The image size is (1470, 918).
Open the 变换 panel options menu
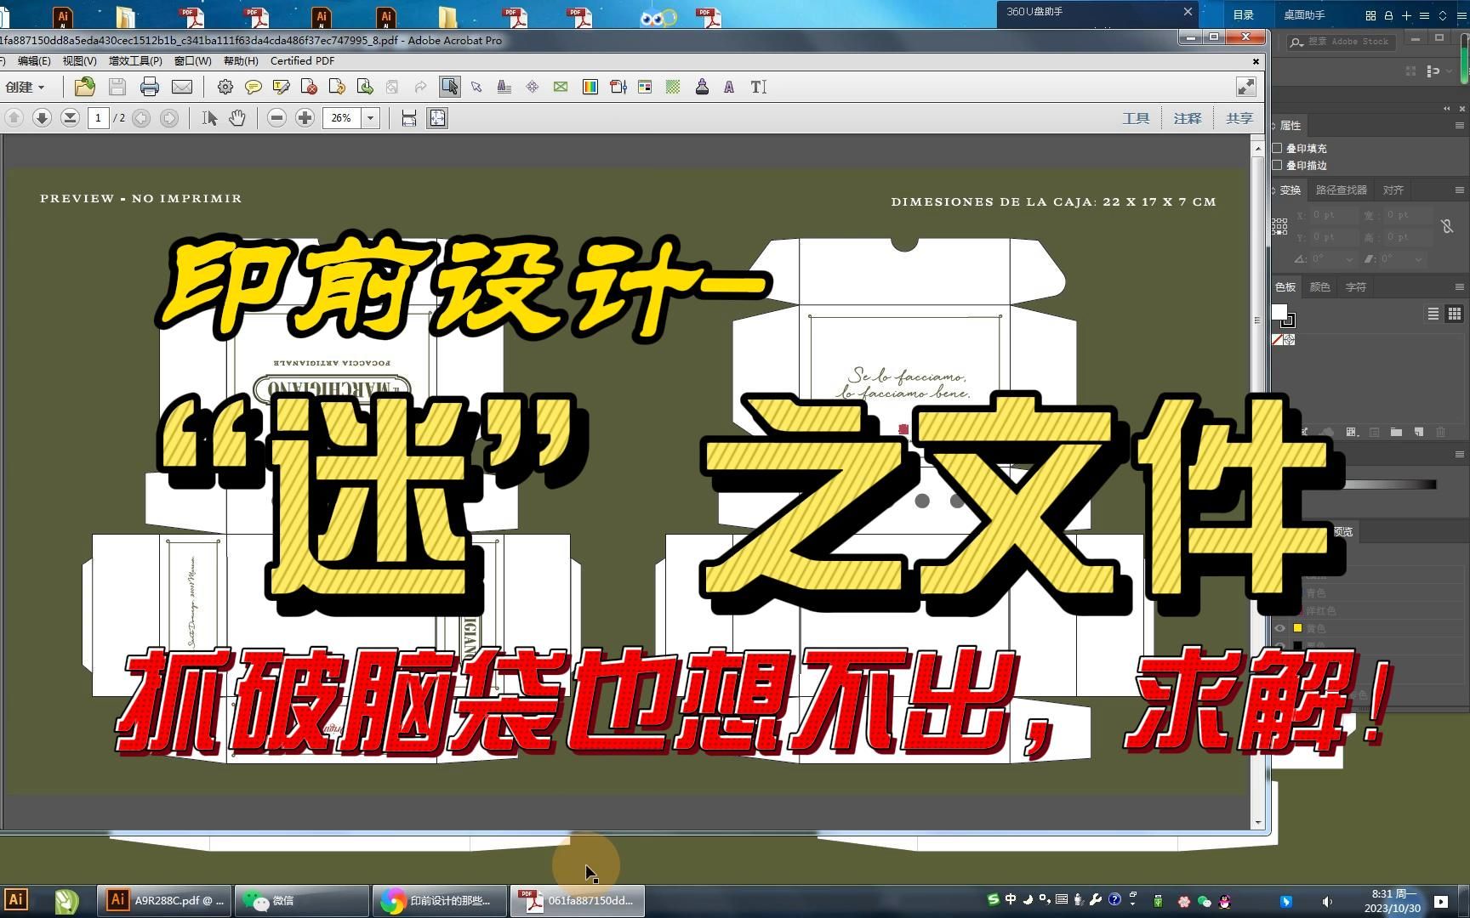[x=1460, y=190]
